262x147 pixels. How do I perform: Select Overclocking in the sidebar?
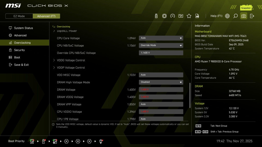[x=25, y=43]
